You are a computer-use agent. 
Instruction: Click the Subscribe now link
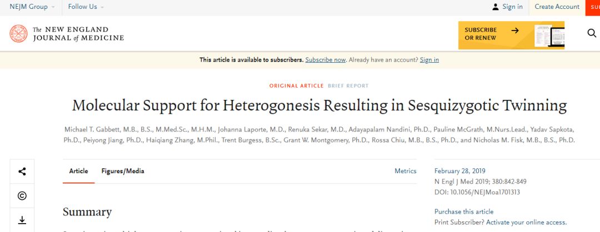click(x=326, y=60)
